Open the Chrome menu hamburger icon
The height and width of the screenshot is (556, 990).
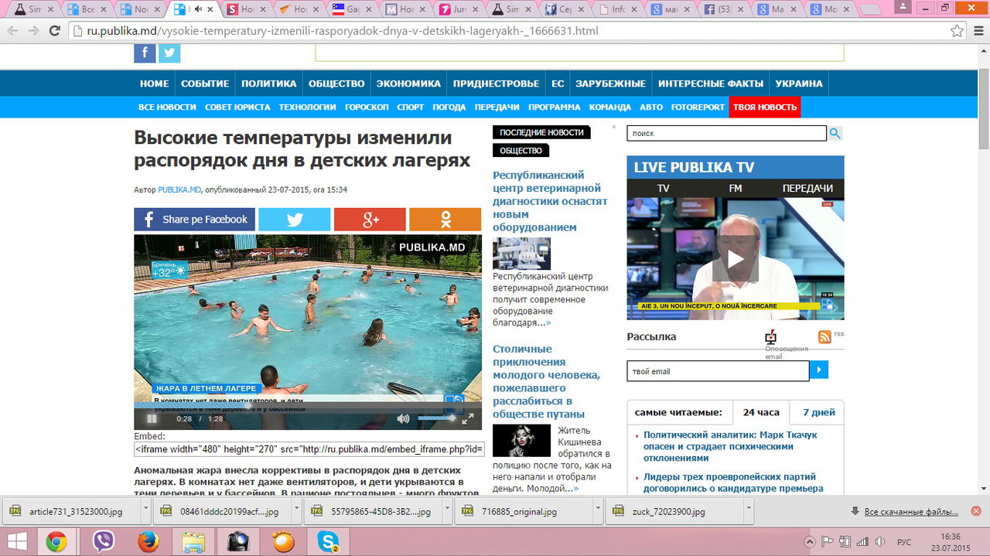click(x=977, y=32)
